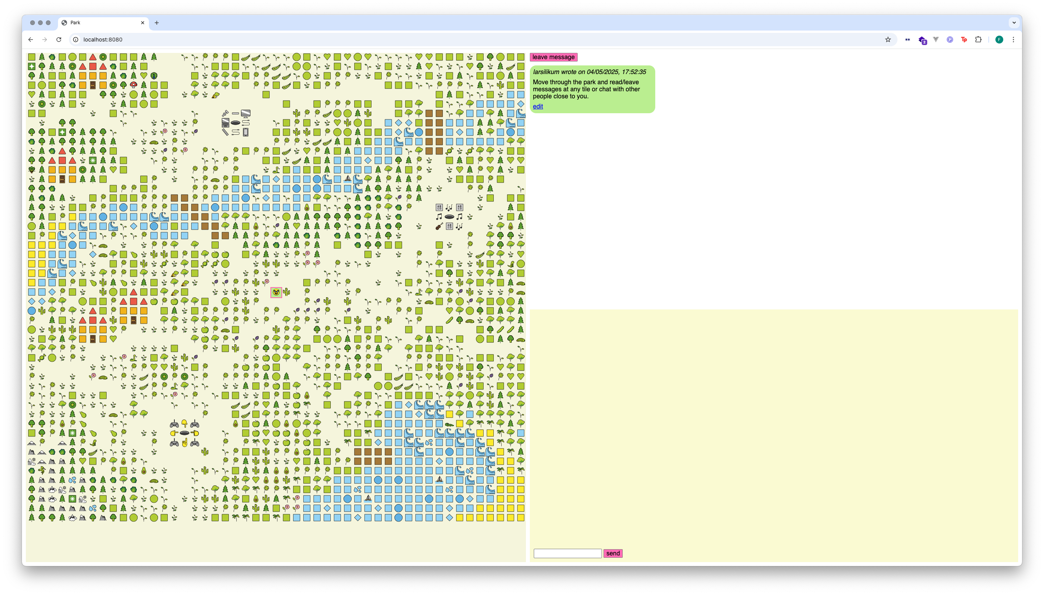
Task: Click the pink 'leave message' button
Action: [554, 57]
